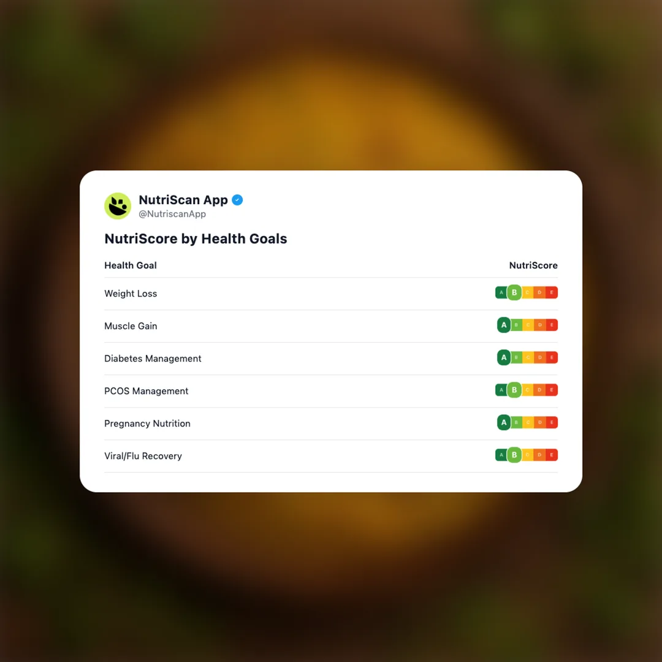
Task: Select the Viral/Flu Recovery row label
Action: tap(143, 456)
